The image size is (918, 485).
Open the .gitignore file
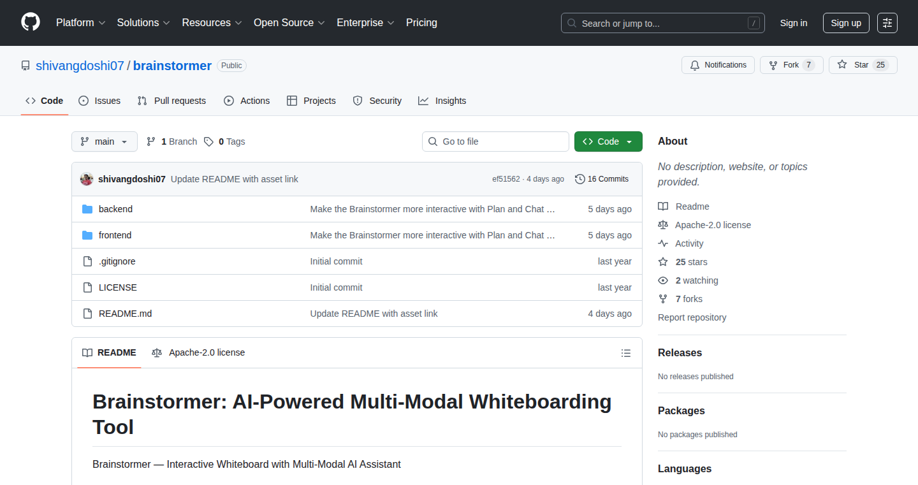coord(117,261)
